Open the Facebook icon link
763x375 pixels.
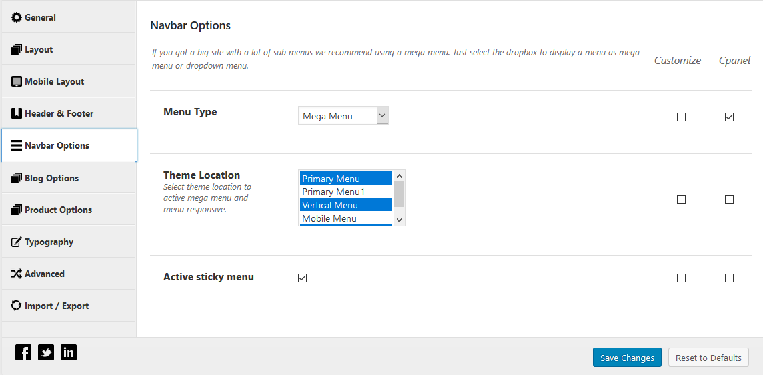tap(23, 352)
